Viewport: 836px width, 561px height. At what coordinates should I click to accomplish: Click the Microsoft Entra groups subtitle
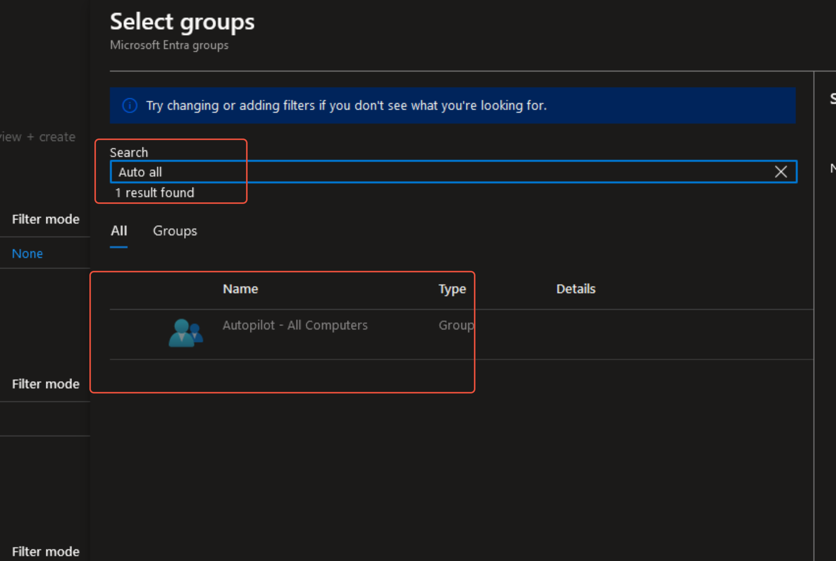pos(169,45)
